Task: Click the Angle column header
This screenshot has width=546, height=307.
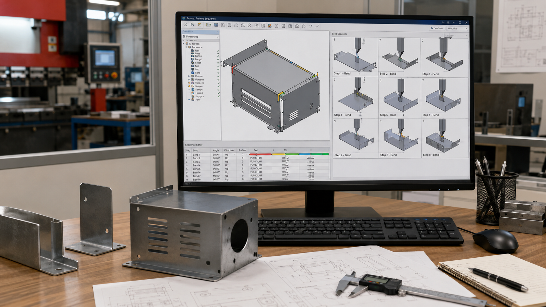Action: (x=216, y=150)
